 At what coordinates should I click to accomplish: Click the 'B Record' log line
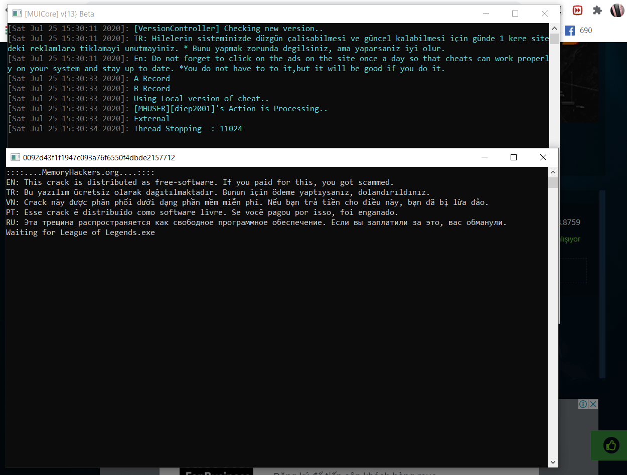[89, 89]
